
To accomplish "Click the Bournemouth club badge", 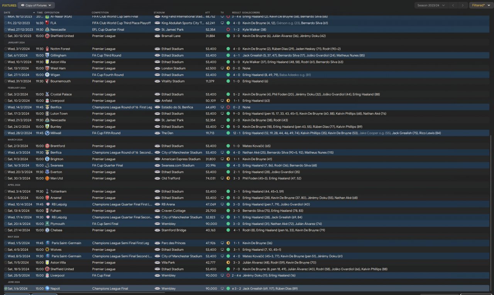I will coord(47,81).
